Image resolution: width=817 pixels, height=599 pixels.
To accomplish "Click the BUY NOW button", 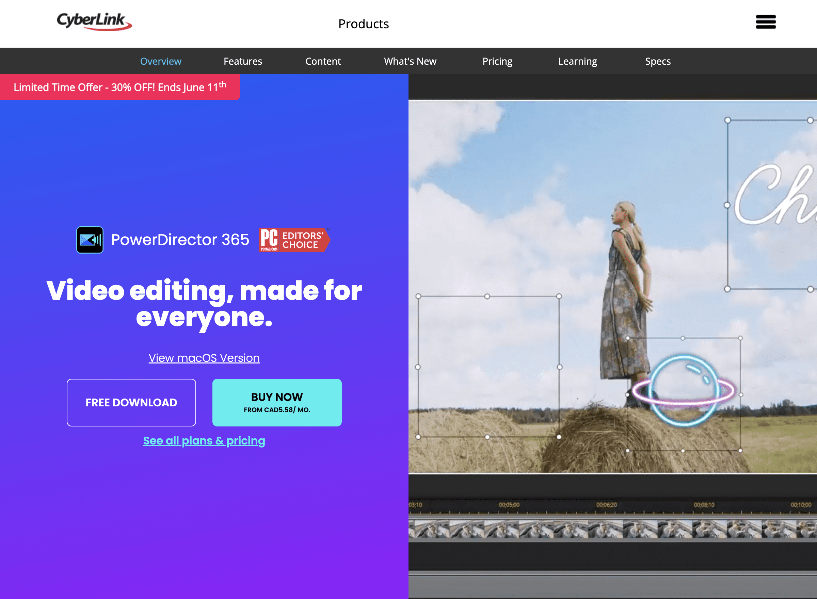I will (277, 403).
